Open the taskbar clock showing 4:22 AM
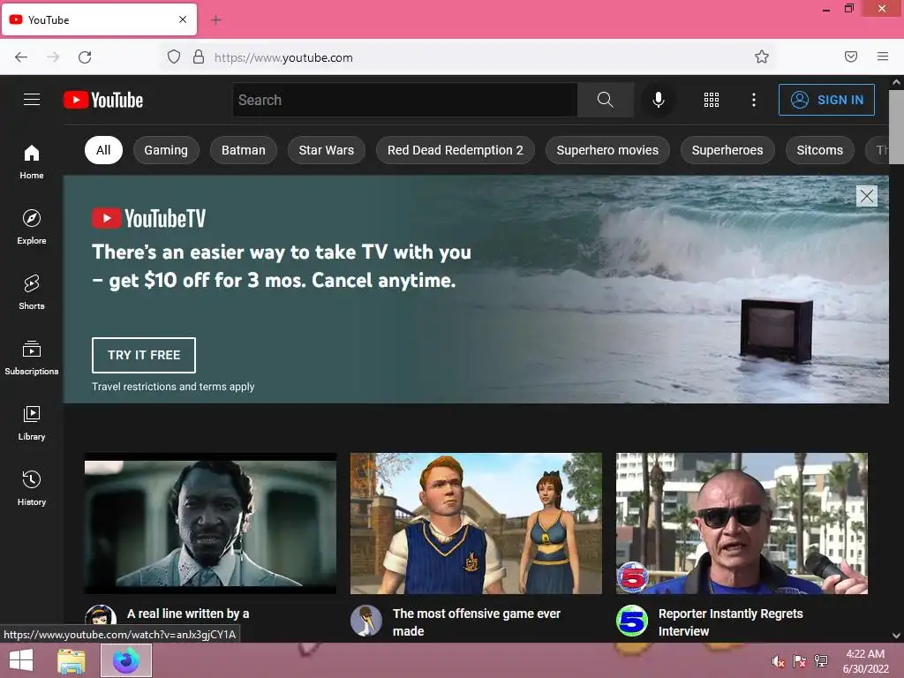Screen dimensions: 904x678 click(865, 661)
